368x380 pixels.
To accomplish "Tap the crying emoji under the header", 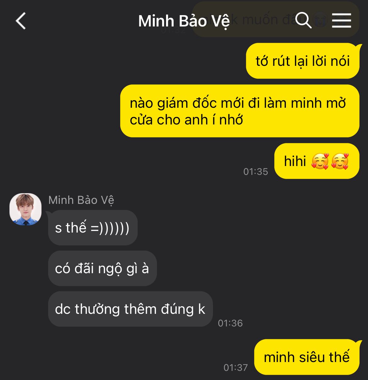I will [321, 20].
